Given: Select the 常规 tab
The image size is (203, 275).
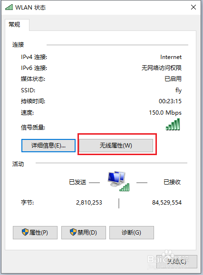Looking at the screenshot, I should 15,25.
